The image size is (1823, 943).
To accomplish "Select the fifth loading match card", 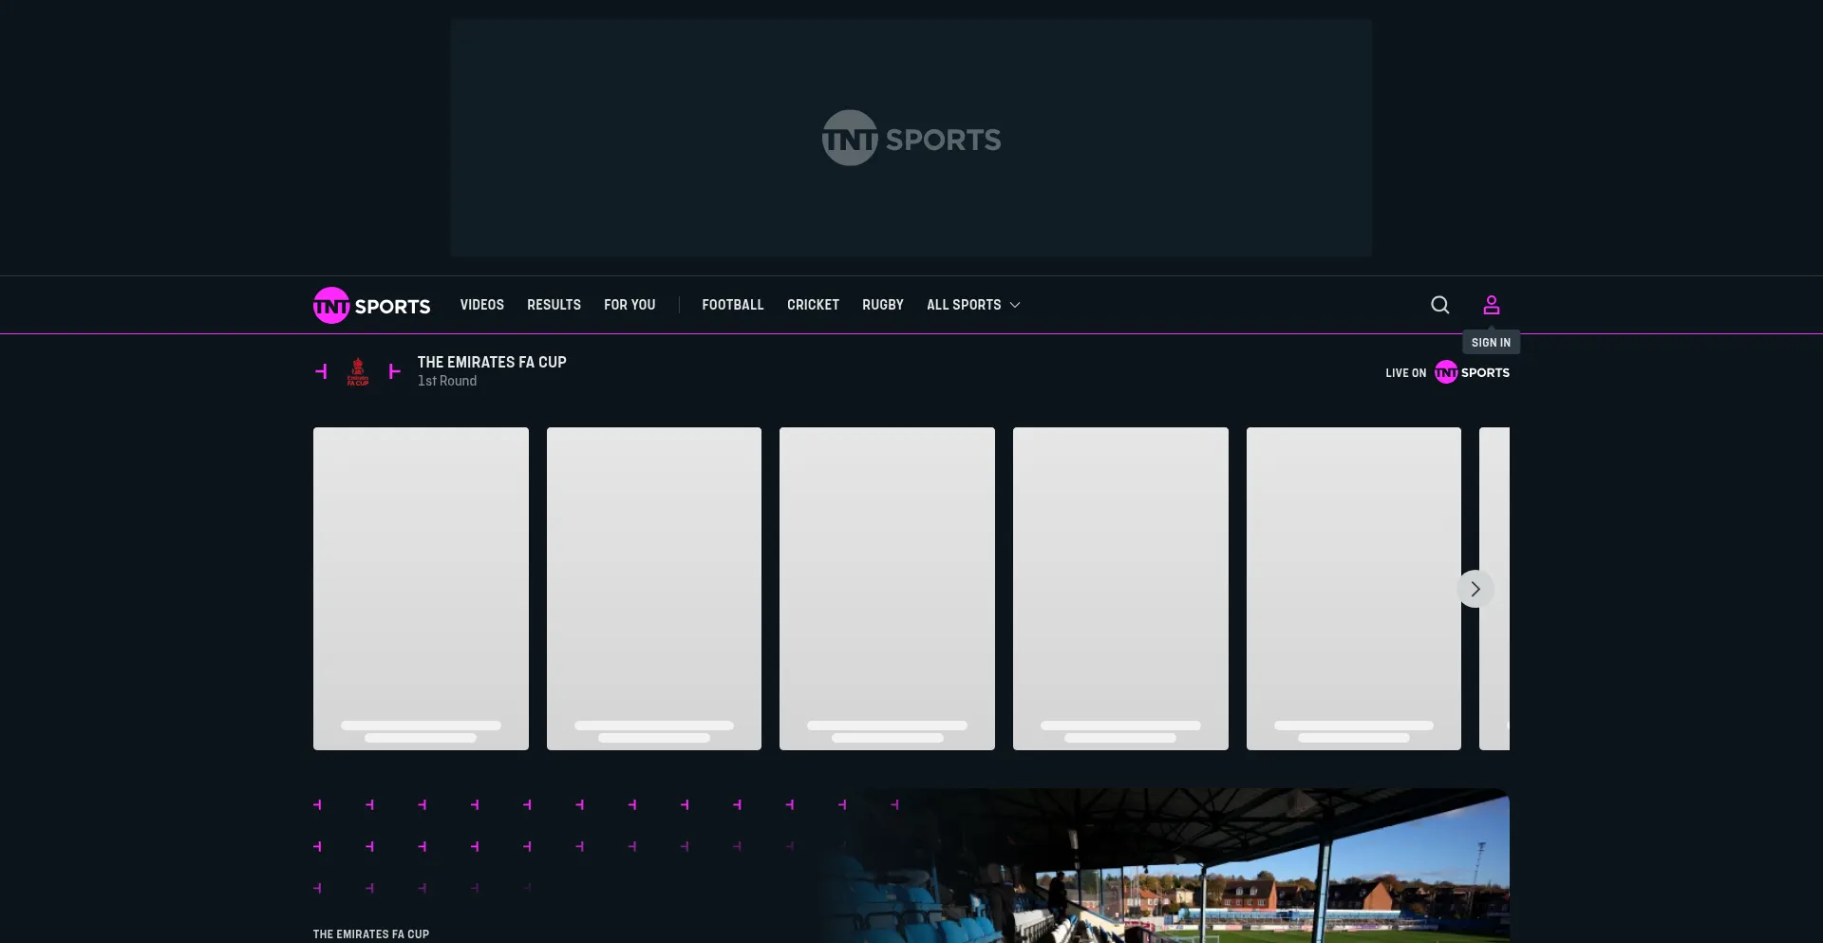I will [1352, 588].
